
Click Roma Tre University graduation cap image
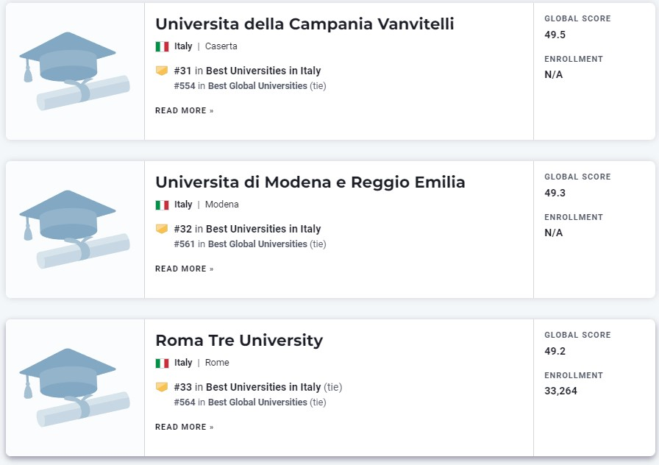point(75,388)
